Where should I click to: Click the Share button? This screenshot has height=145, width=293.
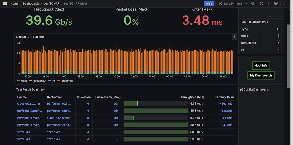[208, 3]
